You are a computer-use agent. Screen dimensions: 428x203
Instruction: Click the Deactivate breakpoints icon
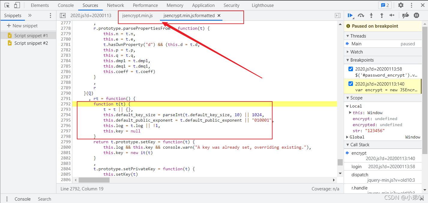coord(406,15)
